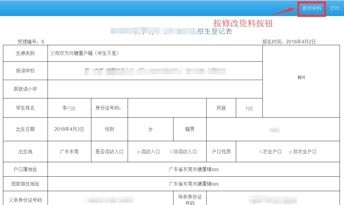This screenshot has height=205, width=344.
Task: Click the empty 身份证号码 value cell
Action: (x=167, y=108)
